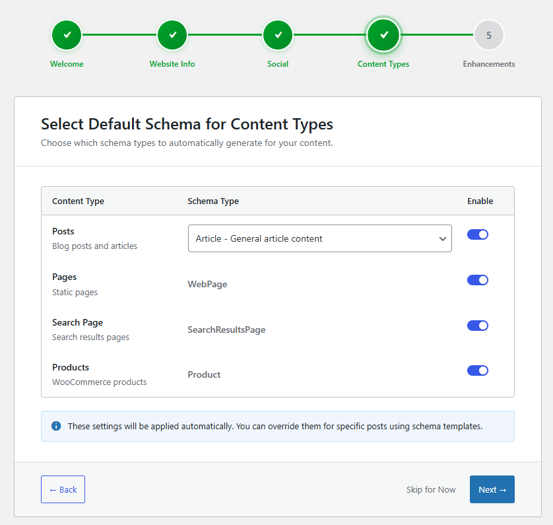Image resolution: width=553 pixels, height=525 pixels.
Task: Select the Welcome step label
Action: tap(67, 64)
